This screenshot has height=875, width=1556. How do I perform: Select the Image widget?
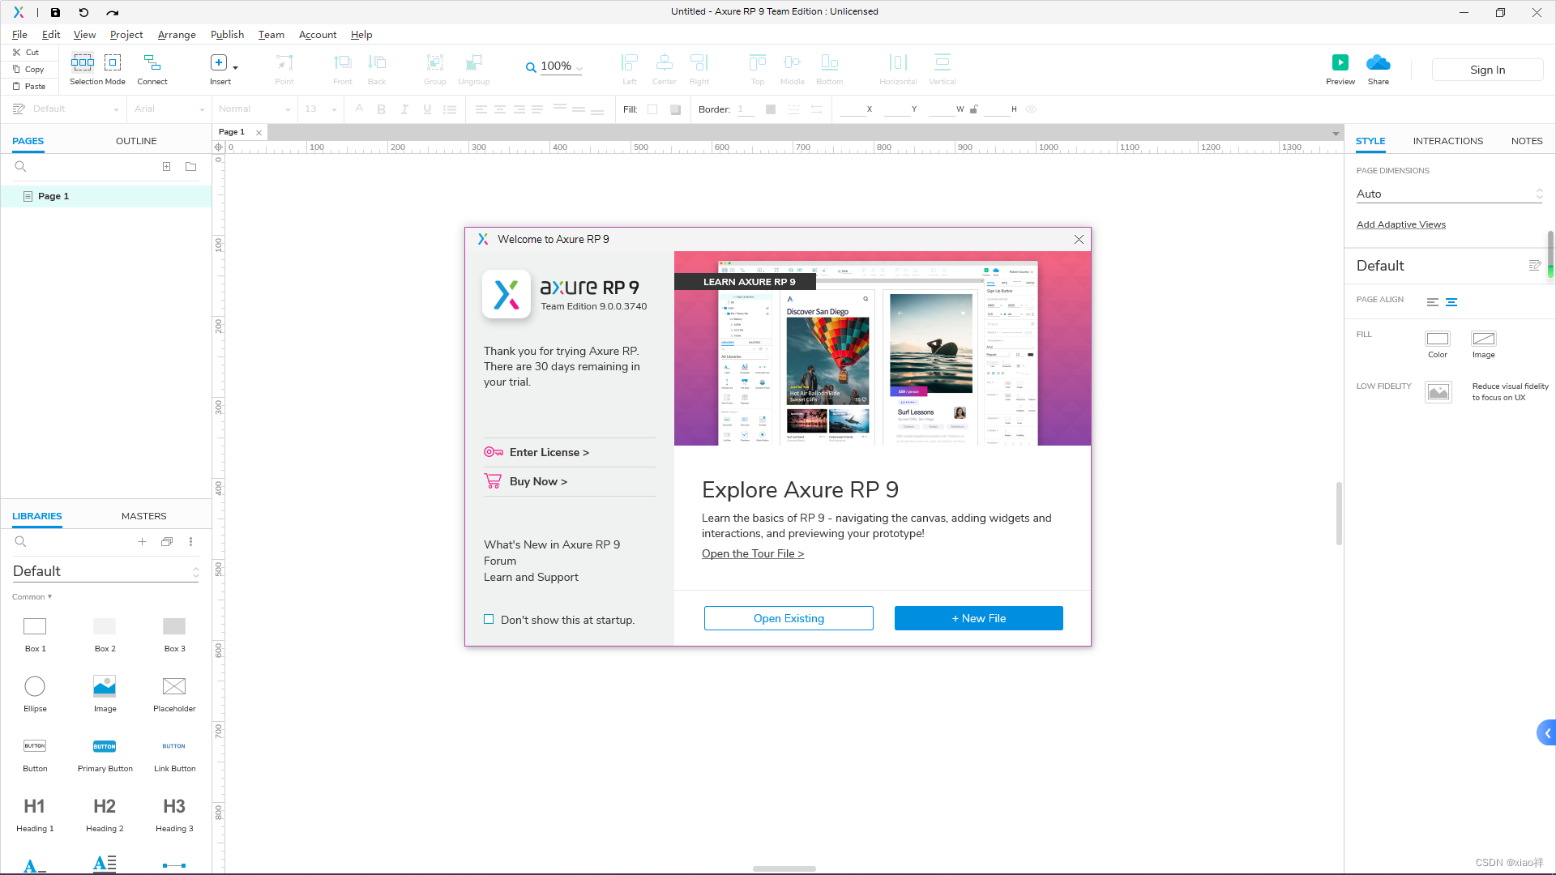pyautogui.click(x=105, y=694)
